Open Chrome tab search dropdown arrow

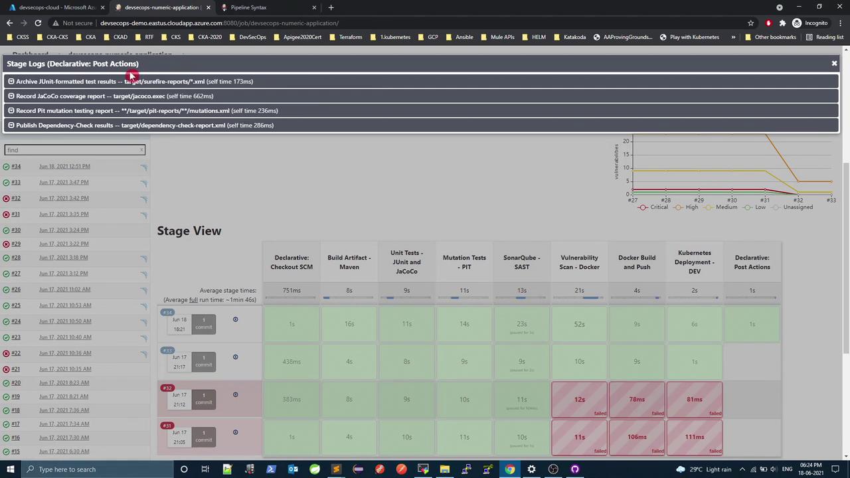coord(780,7)
